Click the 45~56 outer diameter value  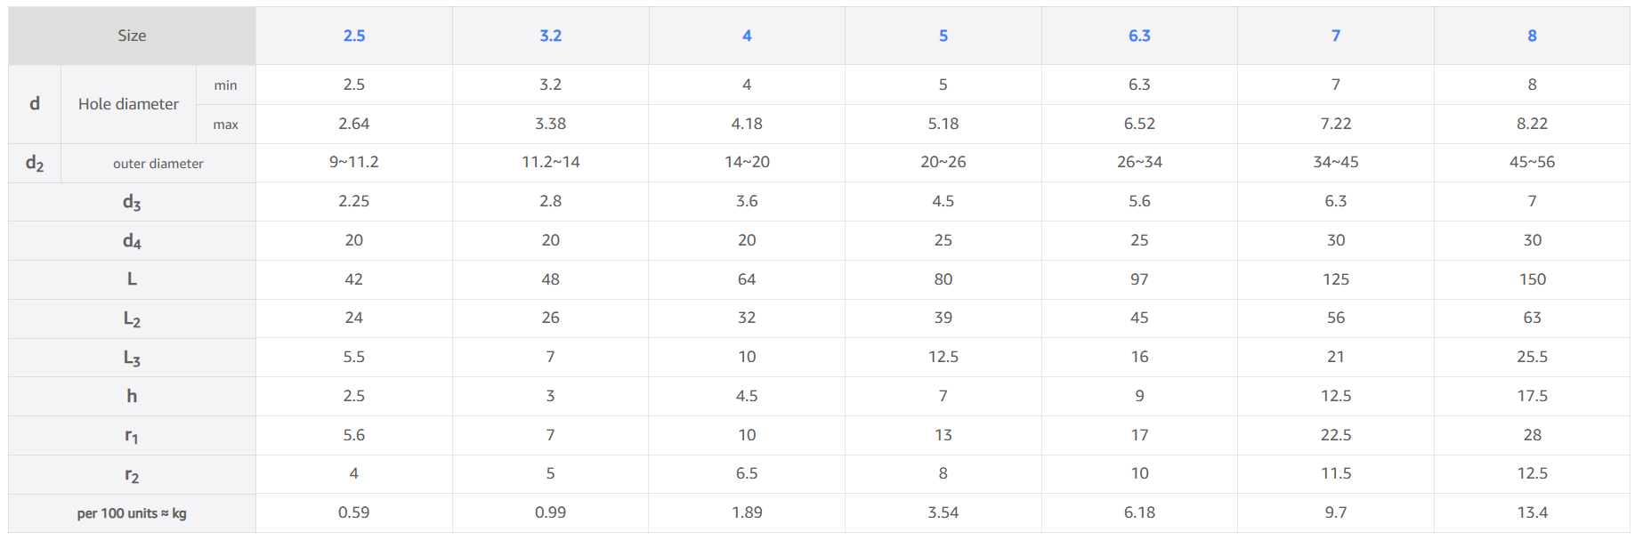1532,162
